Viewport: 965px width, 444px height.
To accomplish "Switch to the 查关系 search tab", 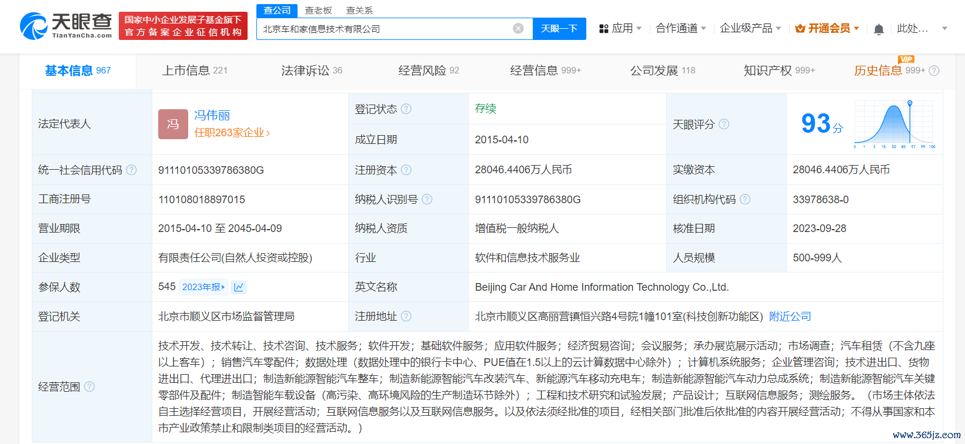I will point(359,10).
